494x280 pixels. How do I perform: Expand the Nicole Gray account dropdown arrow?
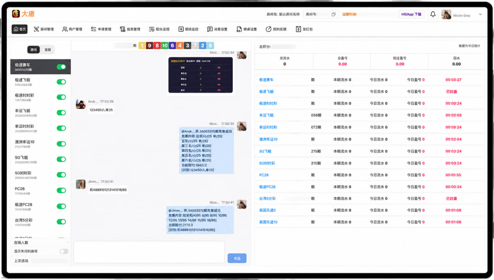[480, 14]
